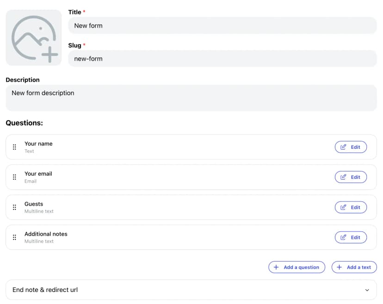Image resolution: width=383 pixels, height=304 pixels.
Task: Click the drag handle beside "Additional notes"
Action: pyautogui.click(x=14, y=237)
